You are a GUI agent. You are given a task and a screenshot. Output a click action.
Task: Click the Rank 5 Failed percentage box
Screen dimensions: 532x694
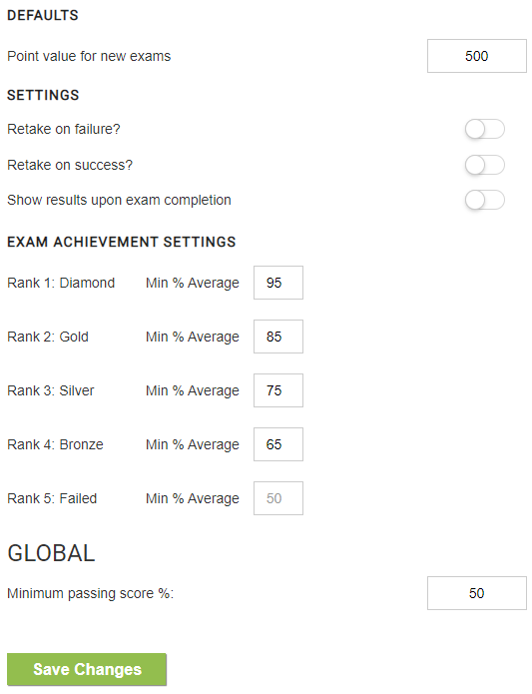coord(278,499)
